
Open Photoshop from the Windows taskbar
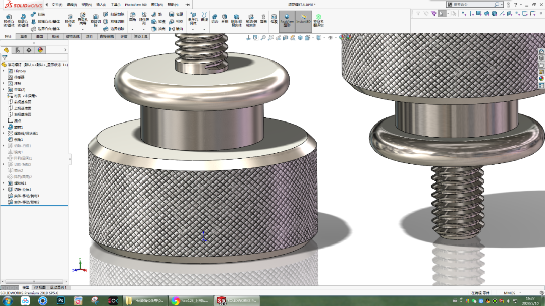(61, 301)
